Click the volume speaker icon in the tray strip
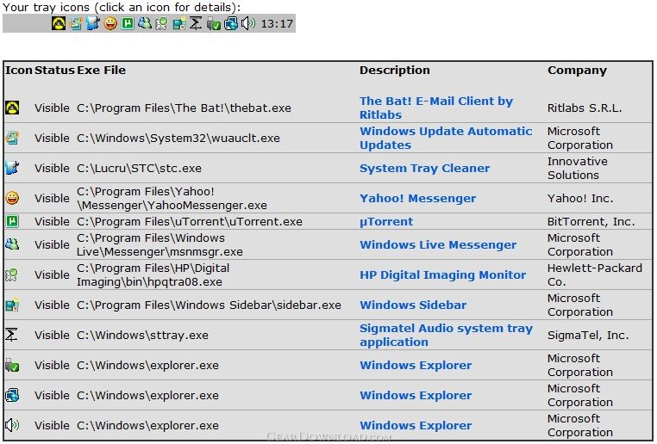 [248, 24]
